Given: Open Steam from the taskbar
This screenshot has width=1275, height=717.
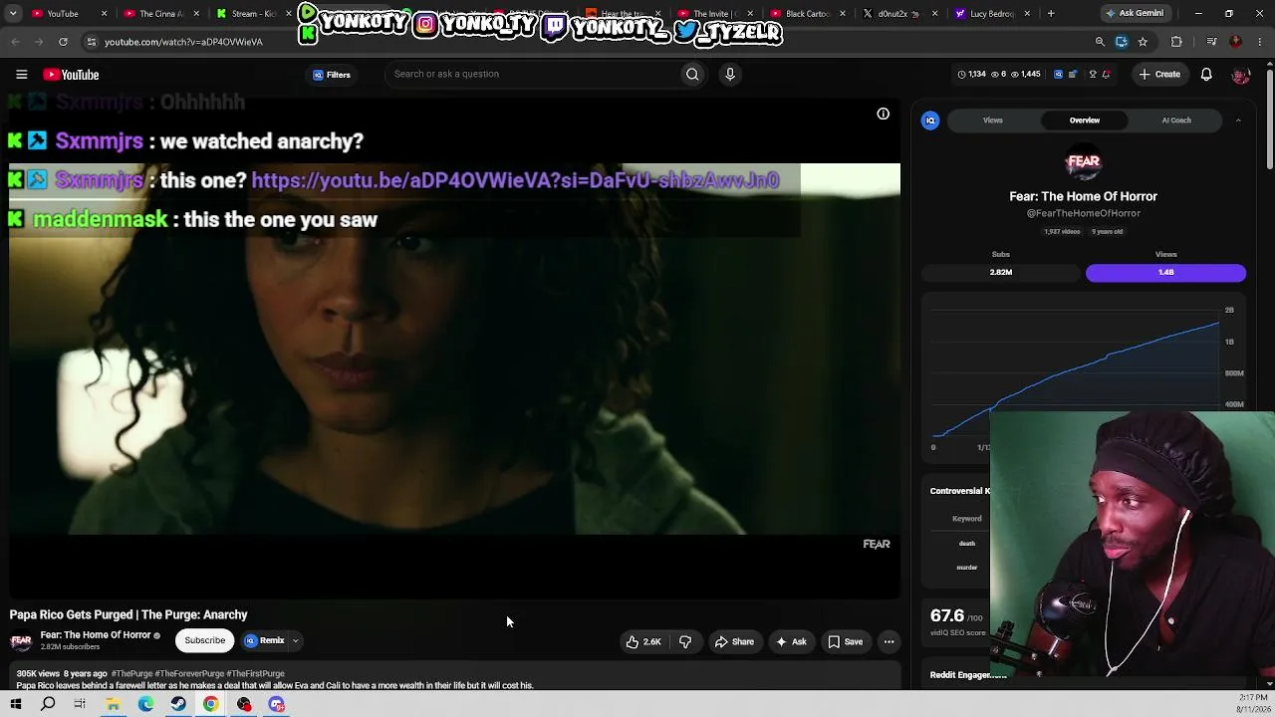Looking at the screenshot, I should pyautogui.click(x=178, y=705).
